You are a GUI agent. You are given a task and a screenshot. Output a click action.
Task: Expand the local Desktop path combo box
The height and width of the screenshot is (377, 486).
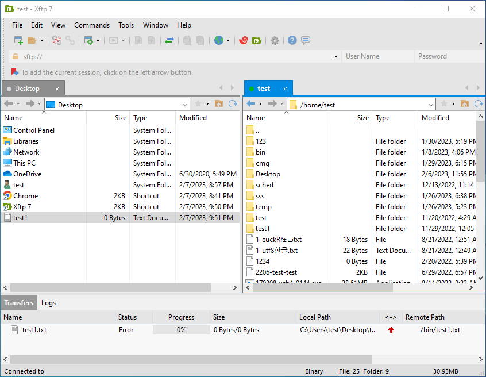(x=185, y=105)
